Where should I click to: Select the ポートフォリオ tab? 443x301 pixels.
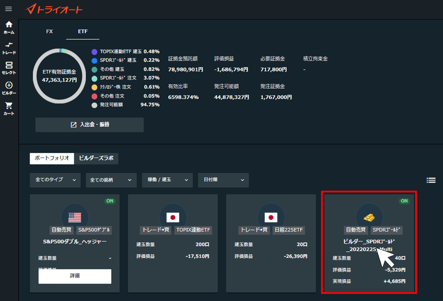(52, 158)
